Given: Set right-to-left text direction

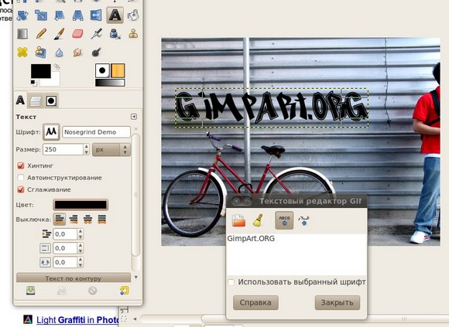Looking at the screenshot, I should pyautogui.click(x=303, y=220).
